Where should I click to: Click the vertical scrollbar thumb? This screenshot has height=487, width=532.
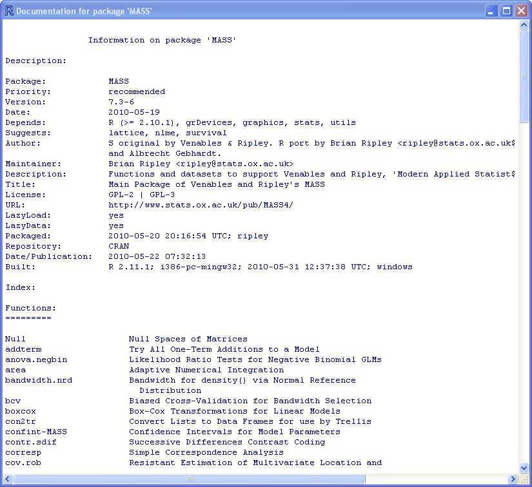coord(524,76)
